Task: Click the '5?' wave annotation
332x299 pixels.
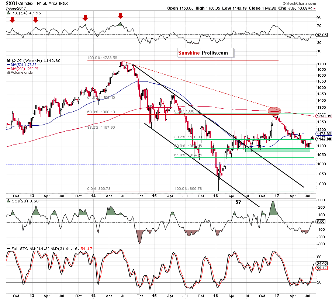Action: click(238, 202)
